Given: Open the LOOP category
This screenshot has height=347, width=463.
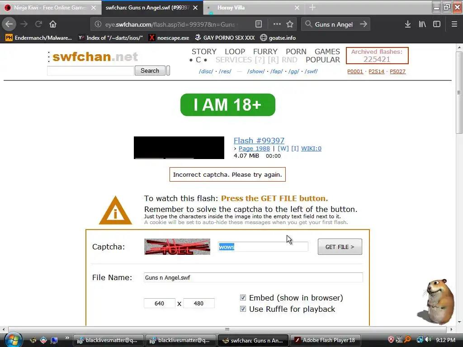Looking at the screenshot, I should pos(235,52).
